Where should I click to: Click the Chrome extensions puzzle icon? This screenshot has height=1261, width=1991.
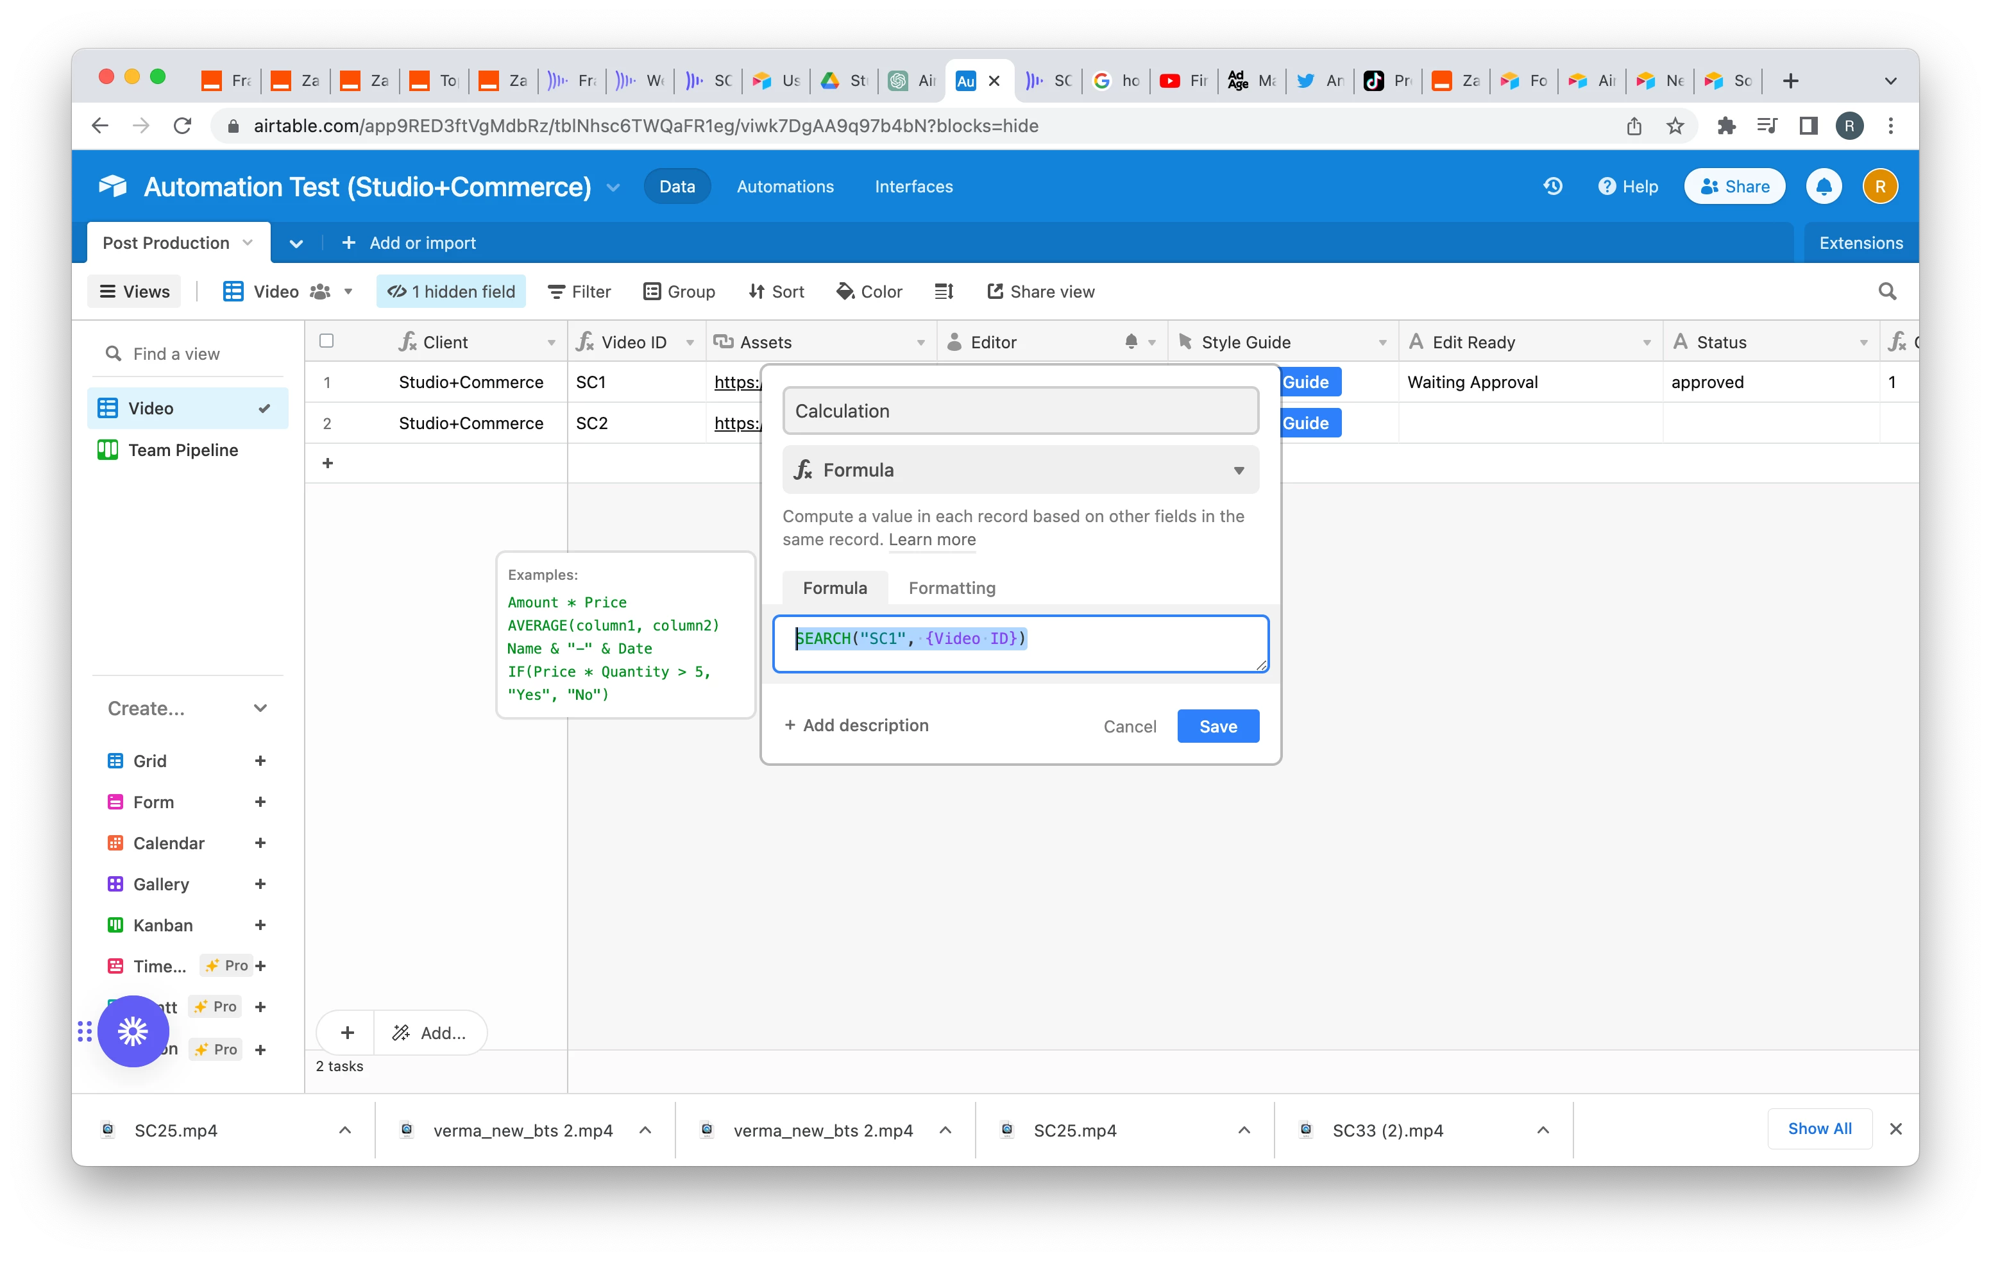[x=1725, y=126]
